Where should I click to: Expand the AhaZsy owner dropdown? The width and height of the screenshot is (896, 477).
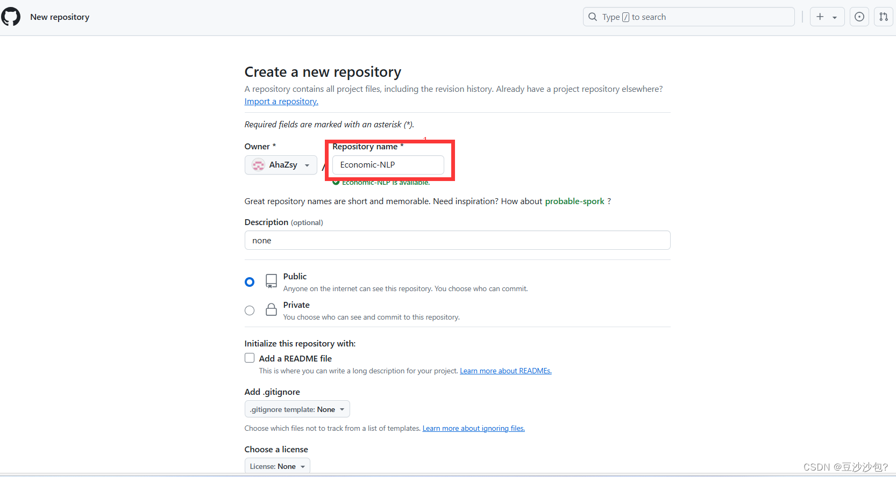(x=281, y=165)
